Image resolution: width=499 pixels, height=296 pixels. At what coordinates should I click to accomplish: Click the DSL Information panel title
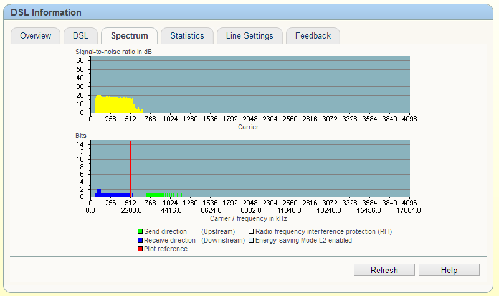pyautogui.click(x=46, y=12)
